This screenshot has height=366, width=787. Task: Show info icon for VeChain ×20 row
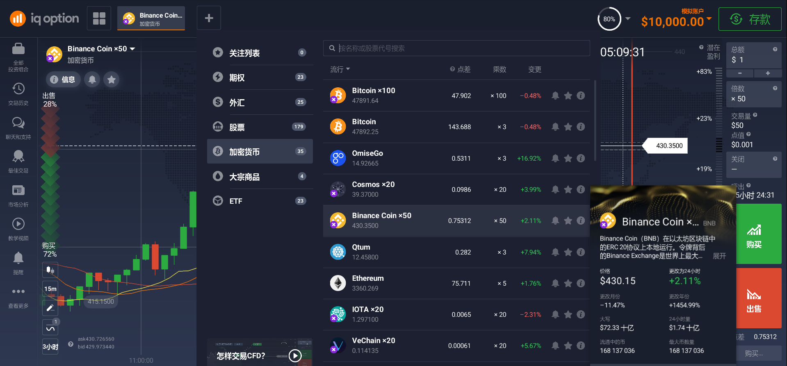[x=581, y=346]
